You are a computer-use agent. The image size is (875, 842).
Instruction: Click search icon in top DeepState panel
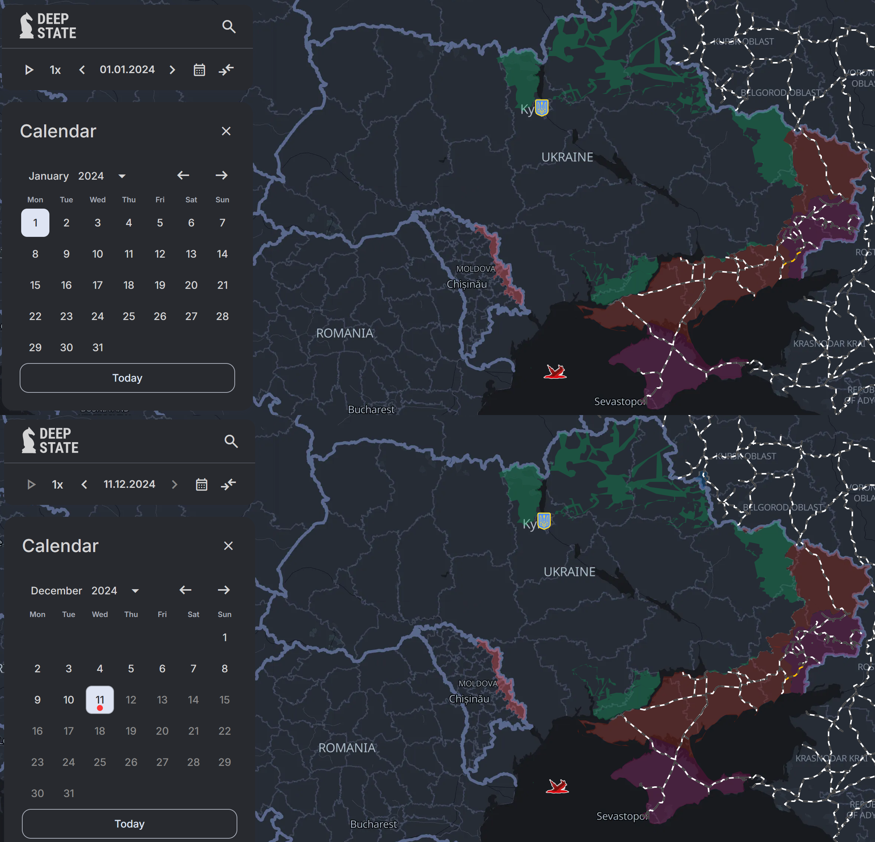(x=229, y=26)
